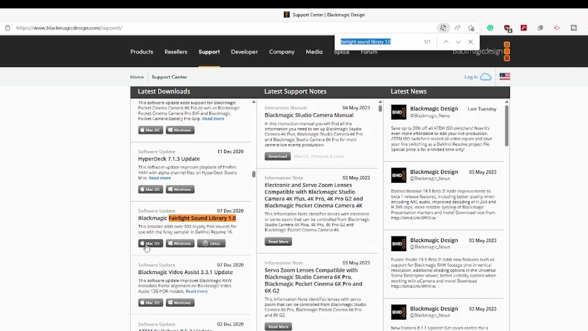Click the red PDF extension icon
This screenshot has height=331, width=588.
524,28
